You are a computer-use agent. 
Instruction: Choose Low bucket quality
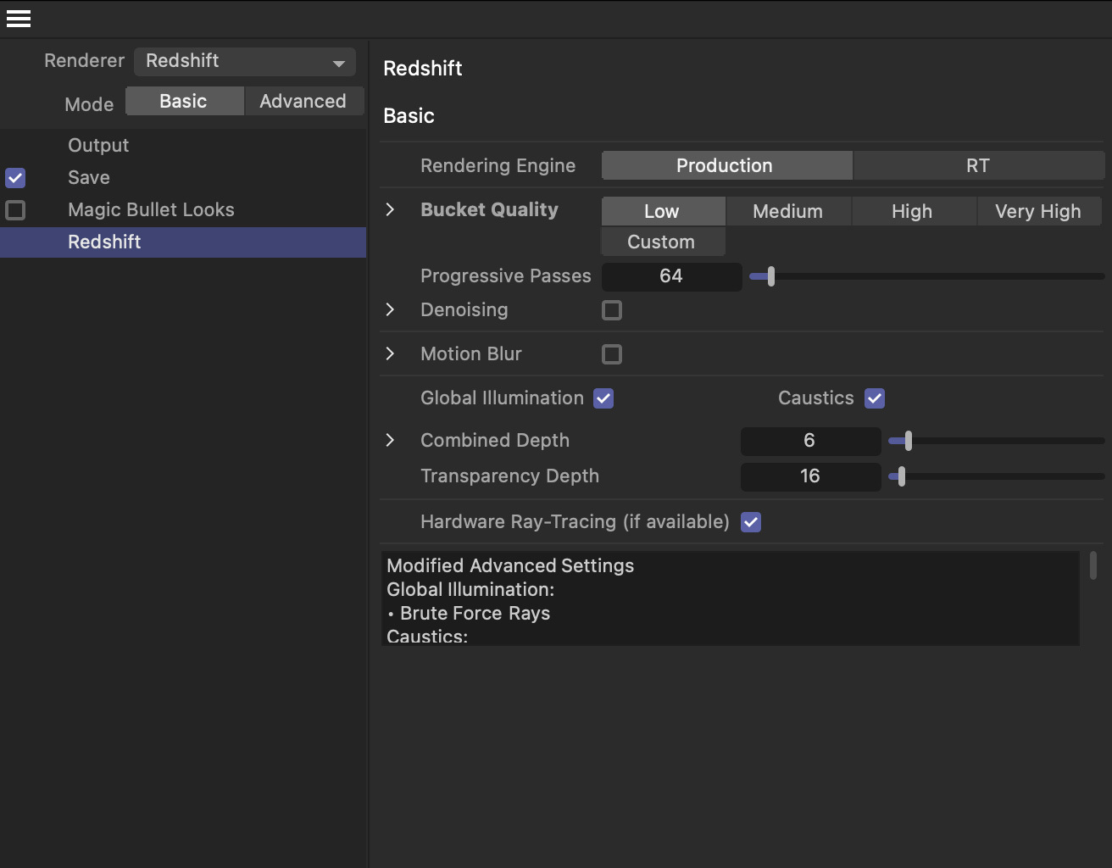(x=663, y=211)
